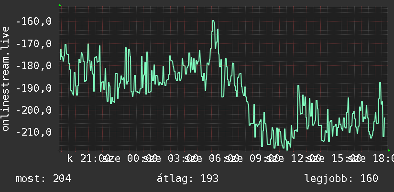Click the highest peak of the green line
Viewport: 394px width, 192px height.
[x=213, y=21]
